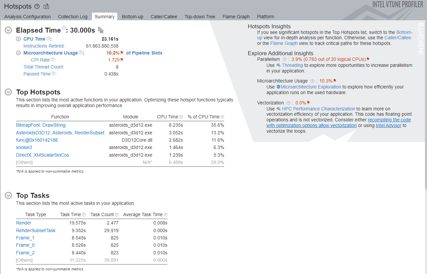Open the snoise3 function link
The height and width of the screenshot is (274, 427).
coord(24,147)
